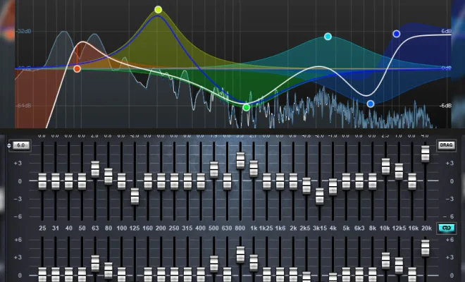Click the upper 1k6 slider handle
Screen dimensions: 465x282
(x=280, y=181)
